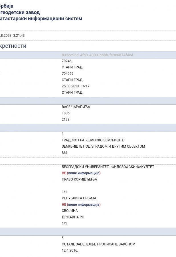Open 'више информација' link below Република Србија
Screen dimensions: 176x257
[84, 204]
